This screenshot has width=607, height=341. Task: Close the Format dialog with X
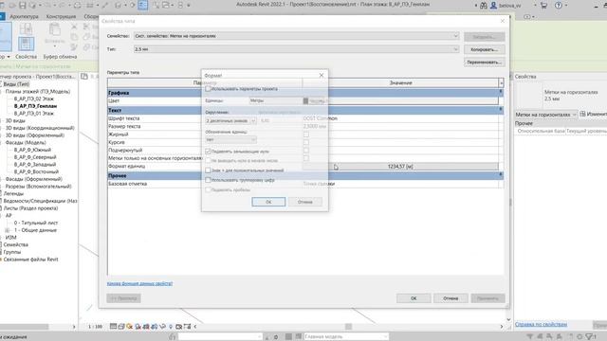[x=322, y=76]
